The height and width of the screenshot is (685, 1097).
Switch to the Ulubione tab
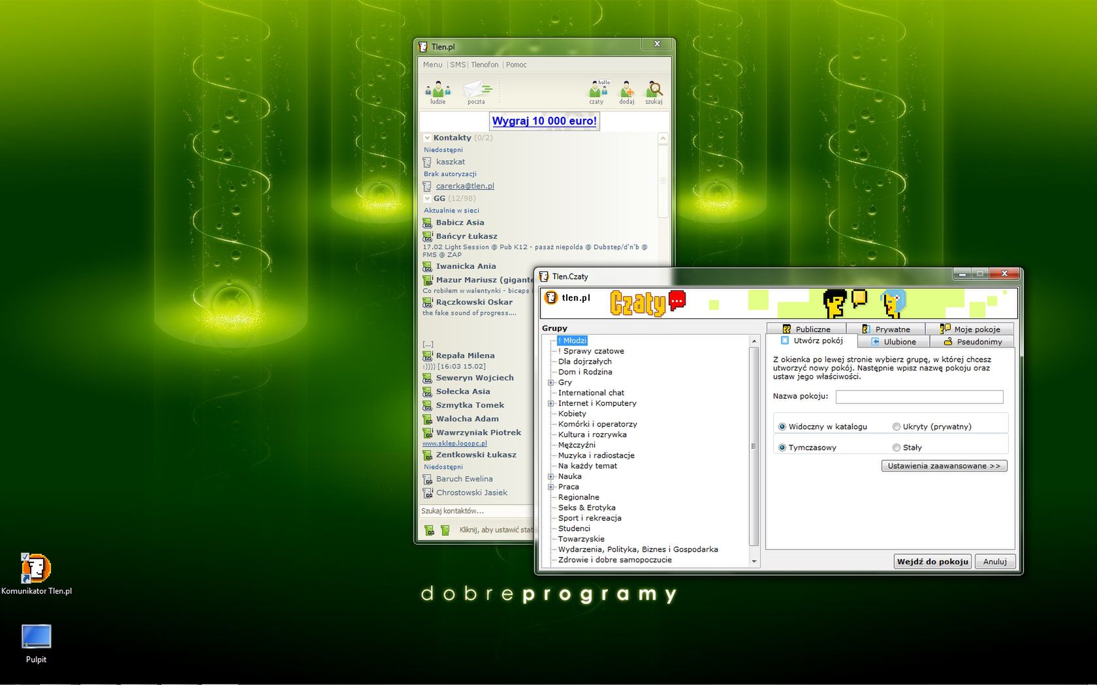tap(894, 341)
